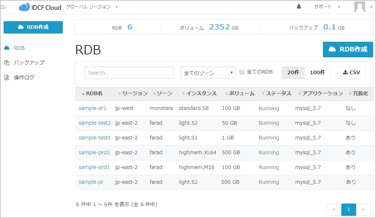This screenshot has width=376, height=218.
Task: Toggle the 全てのRDB checkbox
Action: pyautogui.click(x=242, y=72)
